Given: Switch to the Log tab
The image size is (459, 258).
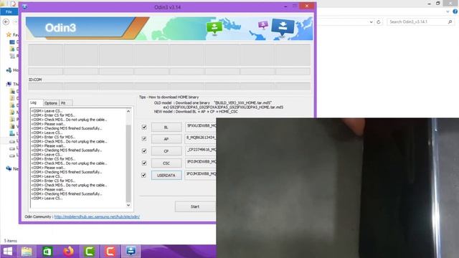Looking at the screenshot, I should [35, 103].
